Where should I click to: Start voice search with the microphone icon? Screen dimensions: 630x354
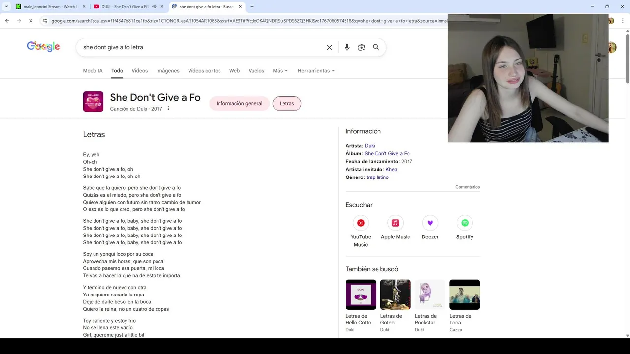pos(347,47)
